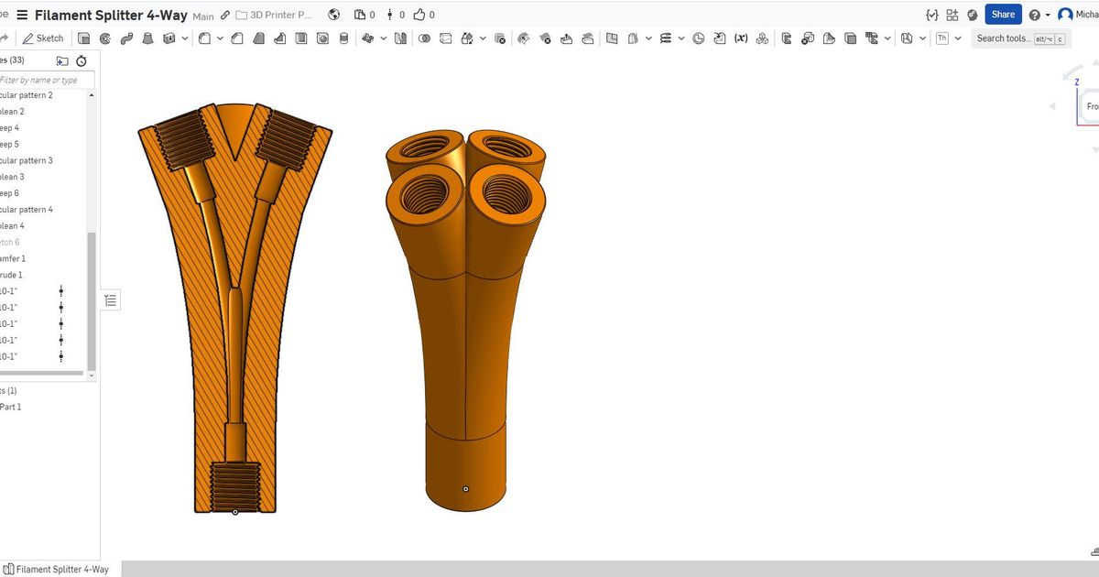
Task: Click the like thumbs-up icon
Action: pos(419,15)
